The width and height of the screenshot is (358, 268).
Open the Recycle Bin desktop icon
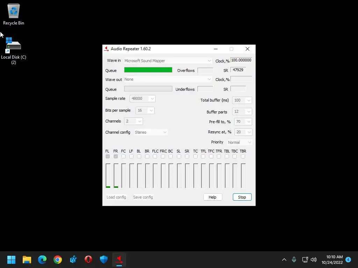14,14
